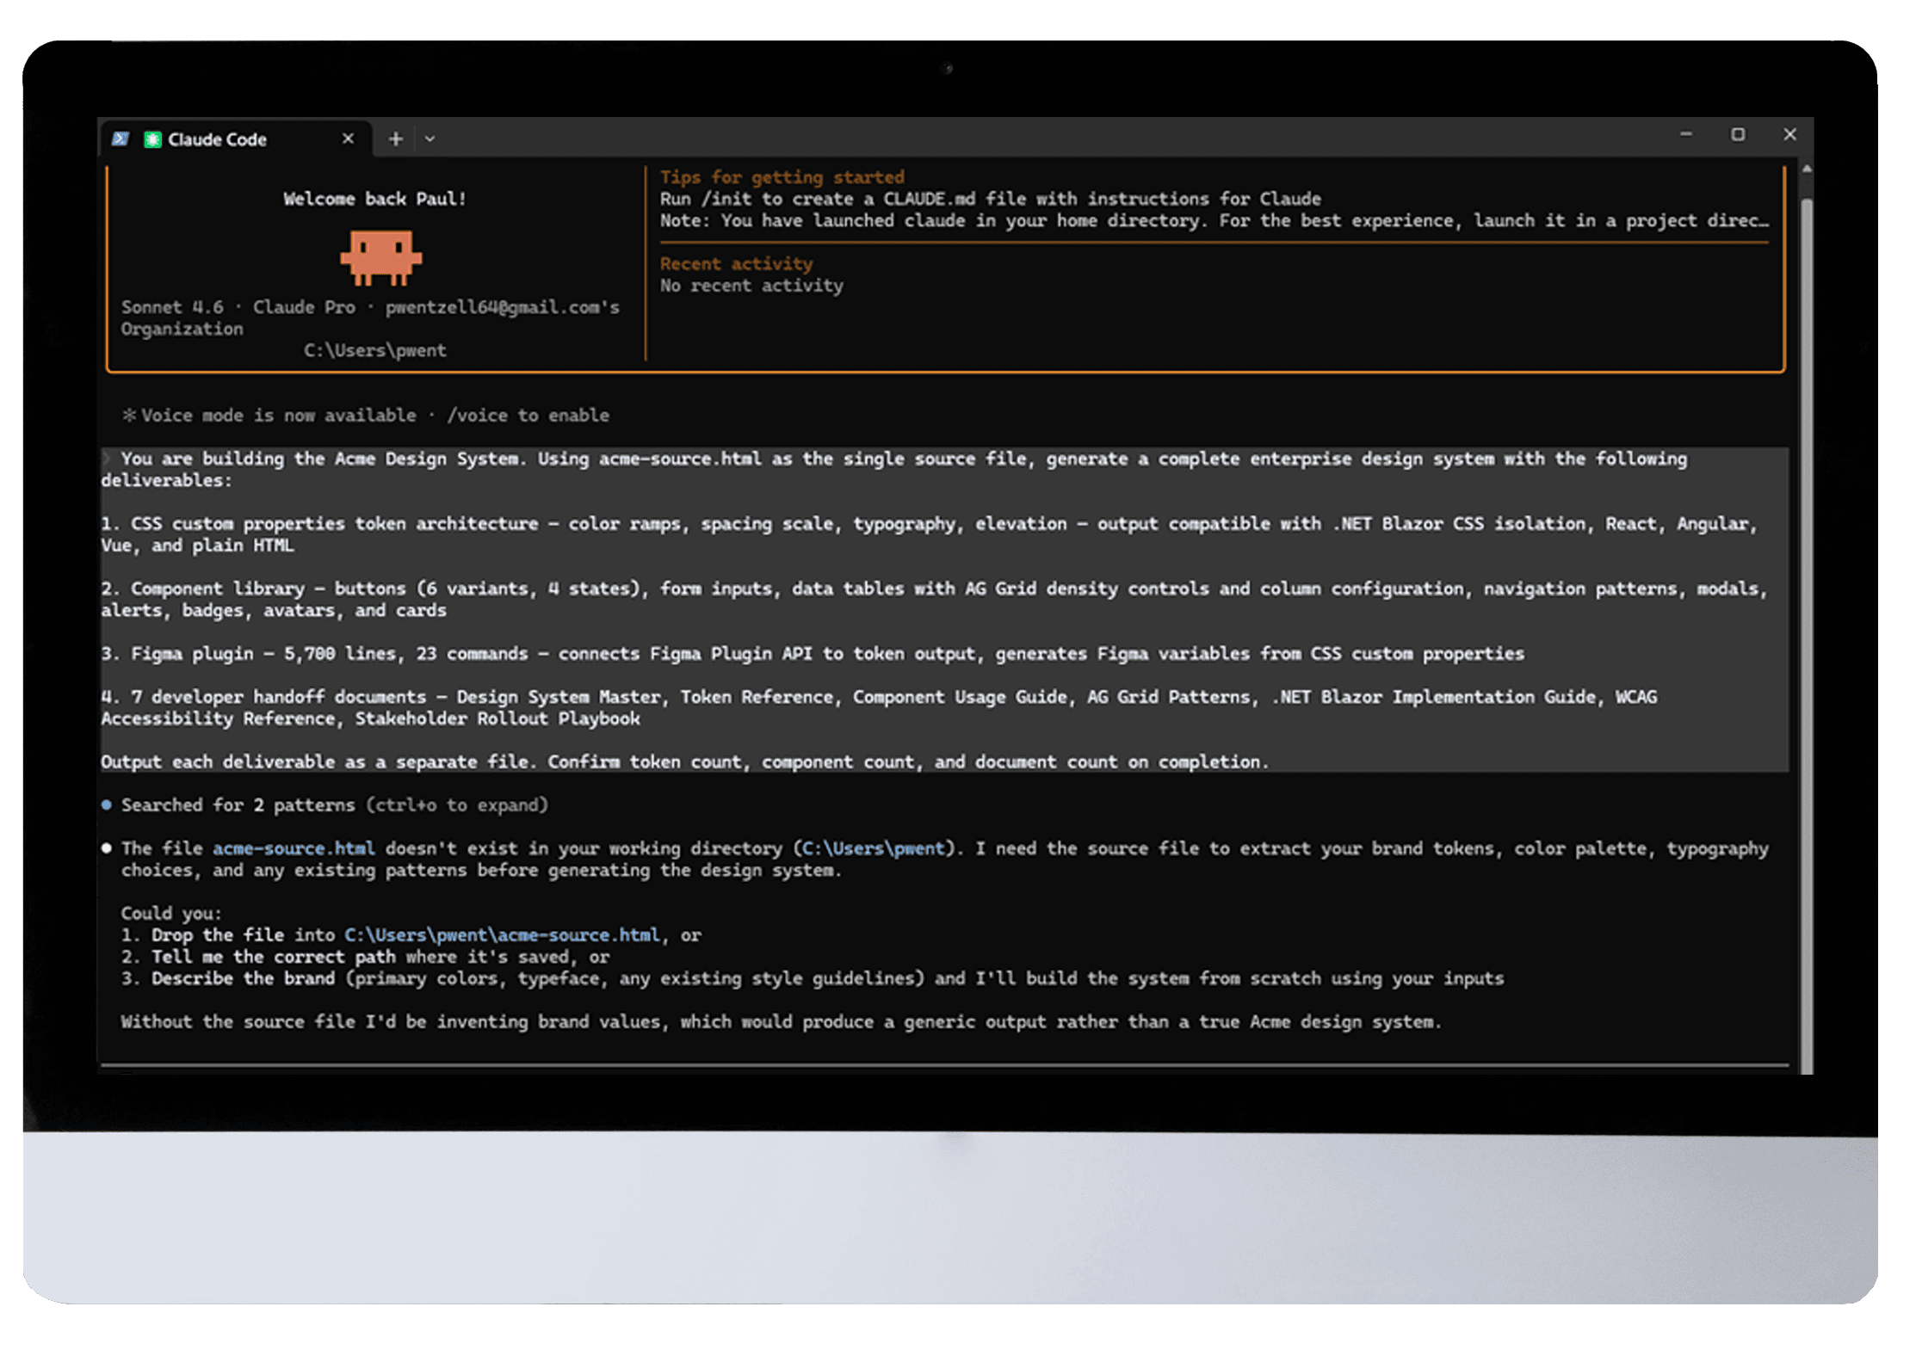Open the terminal profile dropdown chevron
Screen dimensions: 1916x1356
coord(430,139)
